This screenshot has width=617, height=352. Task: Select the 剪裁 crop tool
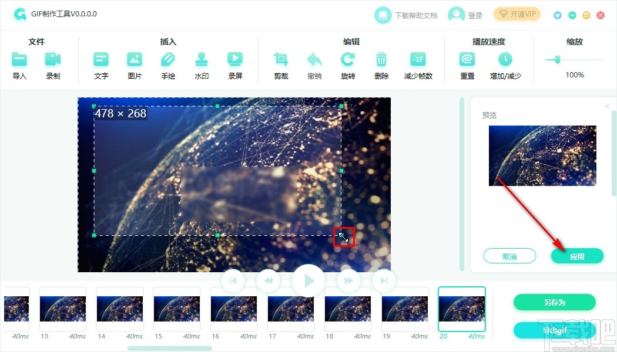point(281,59)
